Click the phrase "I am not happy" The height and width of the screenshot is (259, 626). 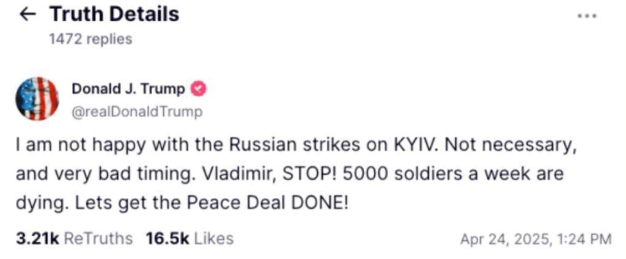[62, 147]
